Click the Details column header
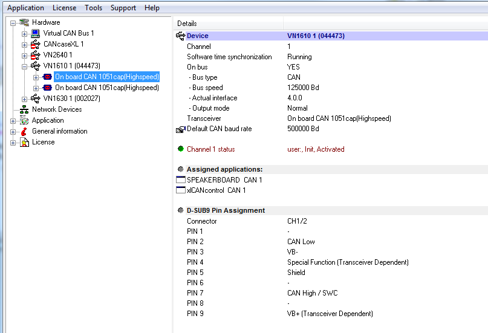This screenshot has width=488, height=333. point(229,24)
